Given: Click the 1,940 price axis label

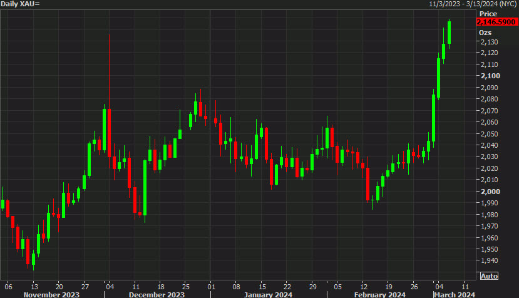Looking at the screenshot, I should point(489,260).
